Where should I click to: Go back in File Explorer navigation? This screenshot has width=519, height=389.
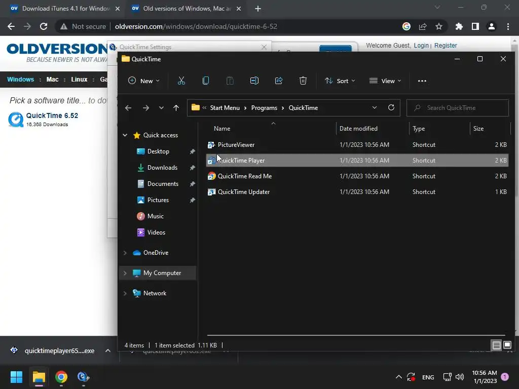[x=128, y=108]
